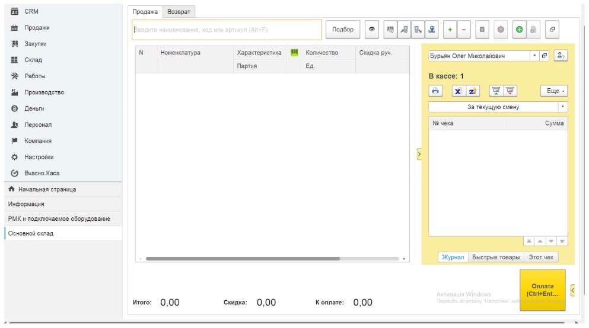The width and height of the screenshot is (589, 328).
Task: Click the green circle add icon
Action: pos(519,30)
